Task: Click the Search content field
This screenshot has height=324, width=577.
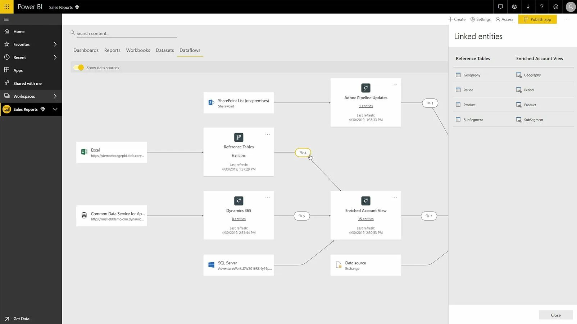Action: [127, 33]
